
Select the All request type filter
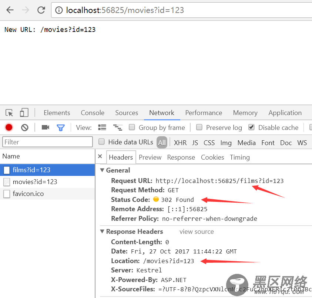tap(162, 143)
